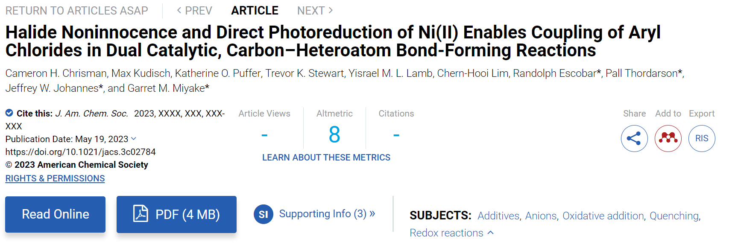Click the PDF document icon
Screen dimensions: 738x248
coord(141,213)
